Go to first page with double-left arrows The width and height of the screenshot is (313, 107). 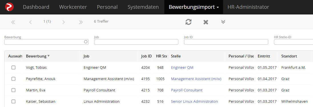pos(13,22)
